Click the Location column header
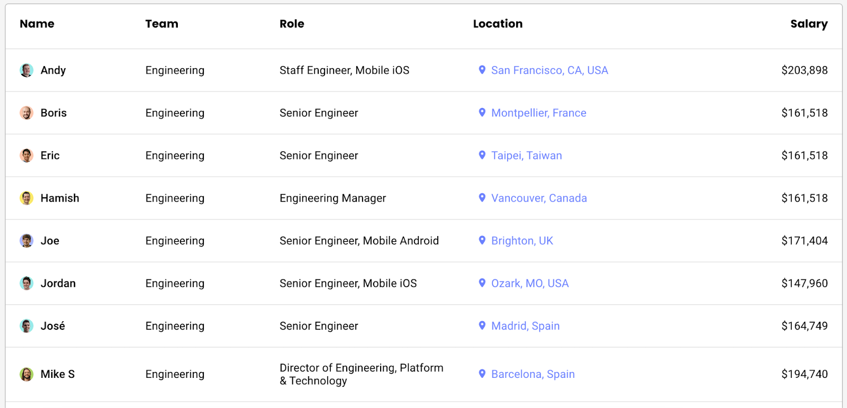This screenshot has width=847, height=408. pos(498,24)
